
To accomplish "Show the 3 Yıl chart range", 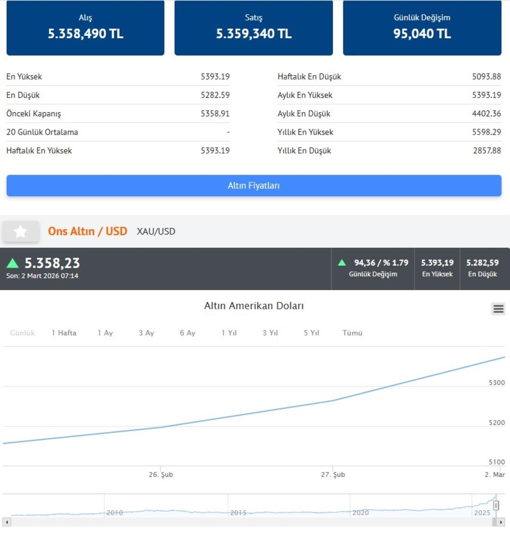I will pyautogui.click(x=270, y=333).
